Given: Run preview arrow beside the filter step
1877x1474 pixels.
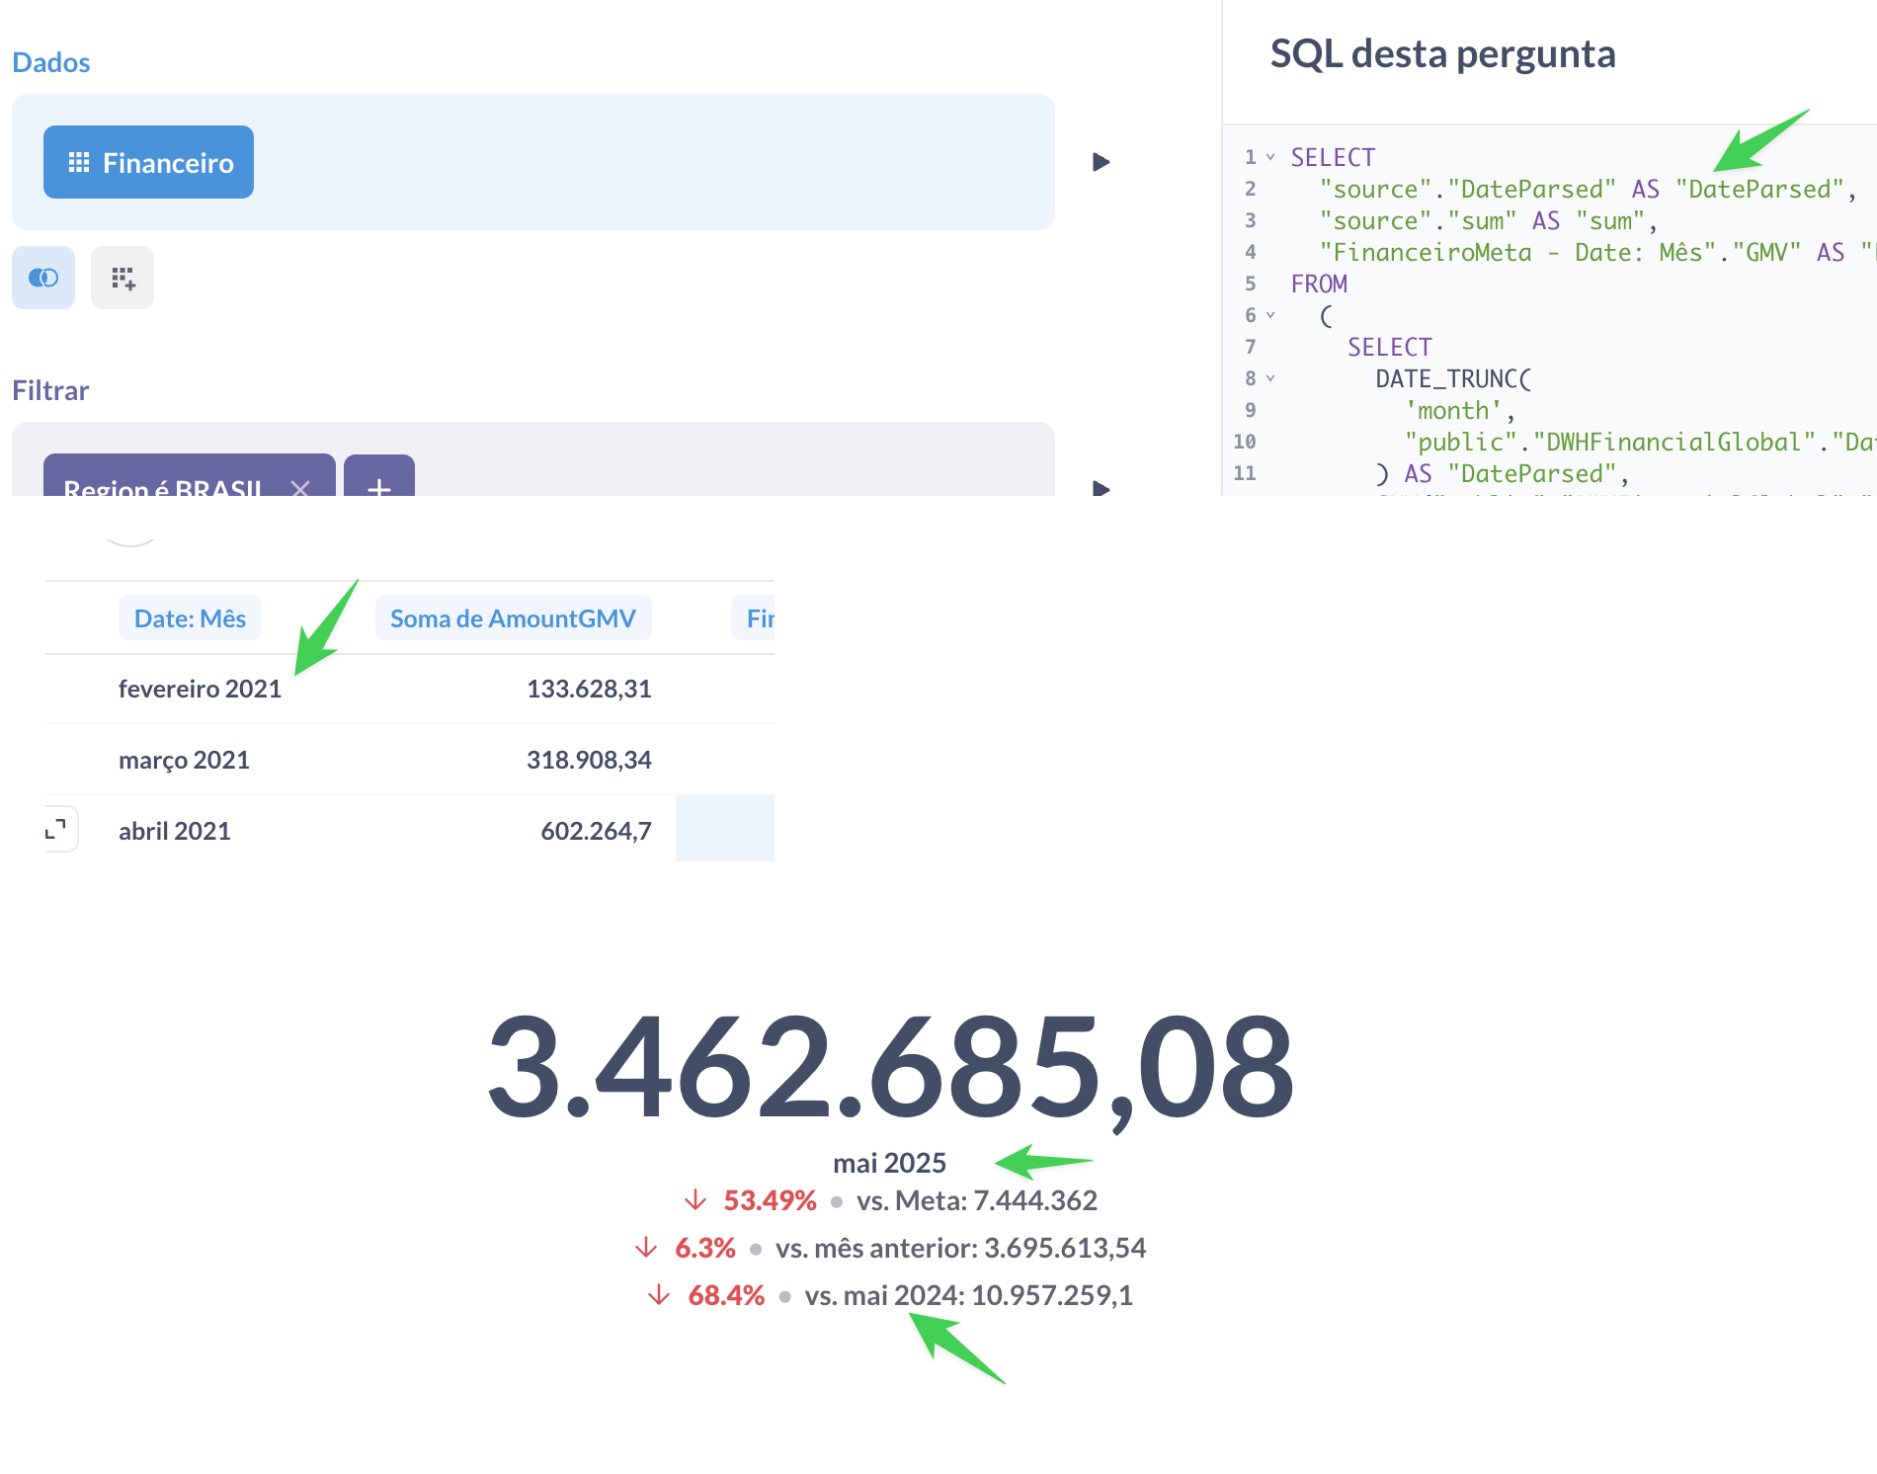Looking at the screenshot, I should click(1101, 488).
